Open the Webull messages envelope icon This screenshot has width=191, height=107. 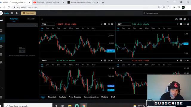(12, 13)
